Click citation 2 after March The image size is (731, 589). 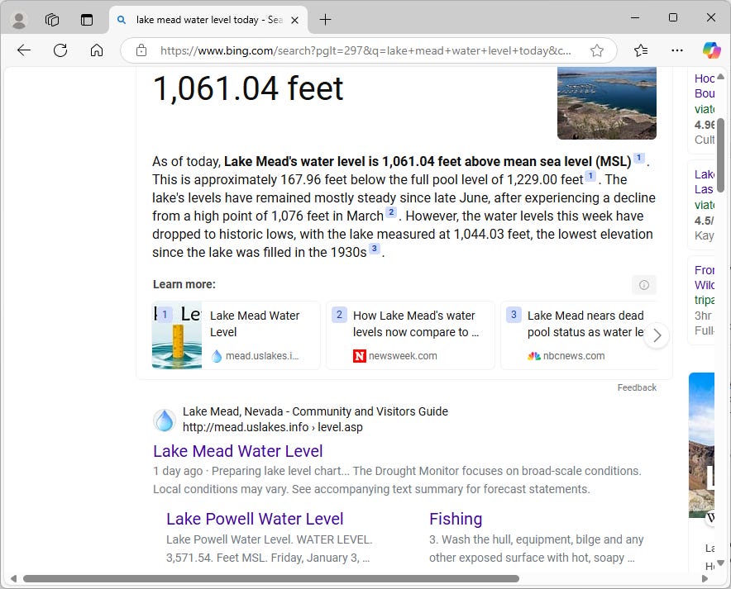[391, 212]
